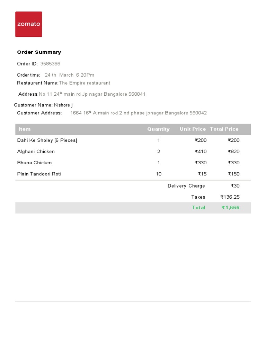Click the customer address ending 560042
Screen dimensions: 266x355
[139, 113]
